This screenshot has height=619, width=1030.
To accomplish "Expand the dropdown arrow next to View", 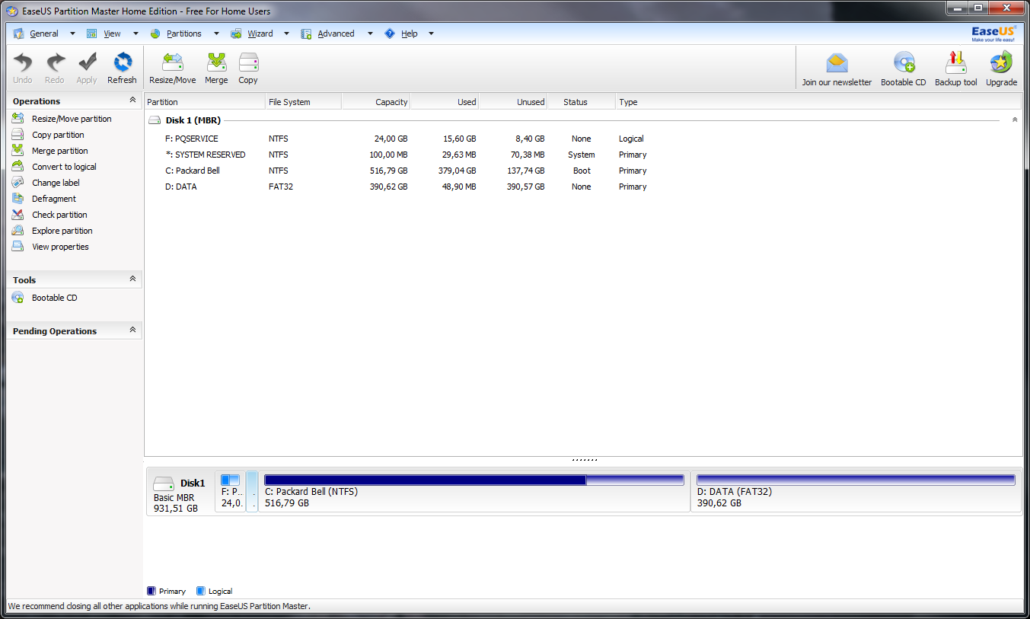I will pos(136,34).
